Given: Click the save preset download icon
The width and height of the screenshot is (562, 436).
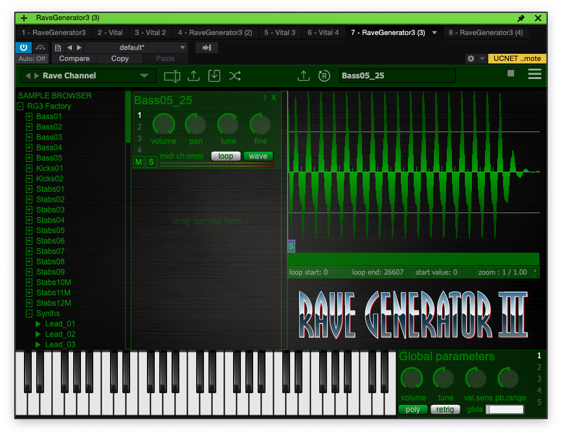Looking at the screenshot, I should (x=214, y=76).
